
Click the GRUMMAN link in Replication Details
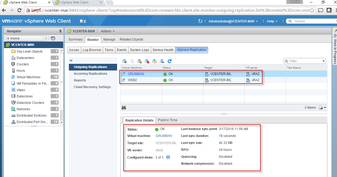point(164,136)
